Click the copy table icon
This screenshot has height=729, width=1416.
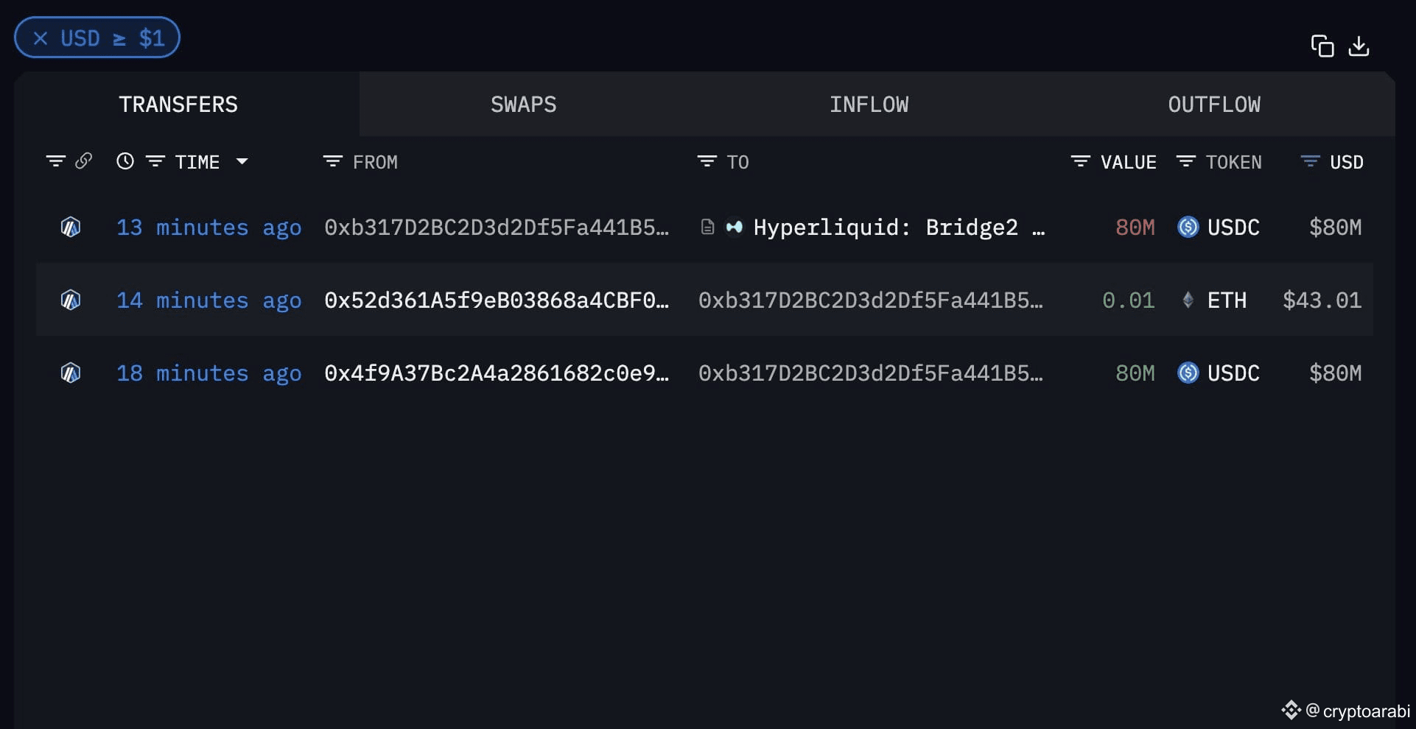tap(1323, 46)
